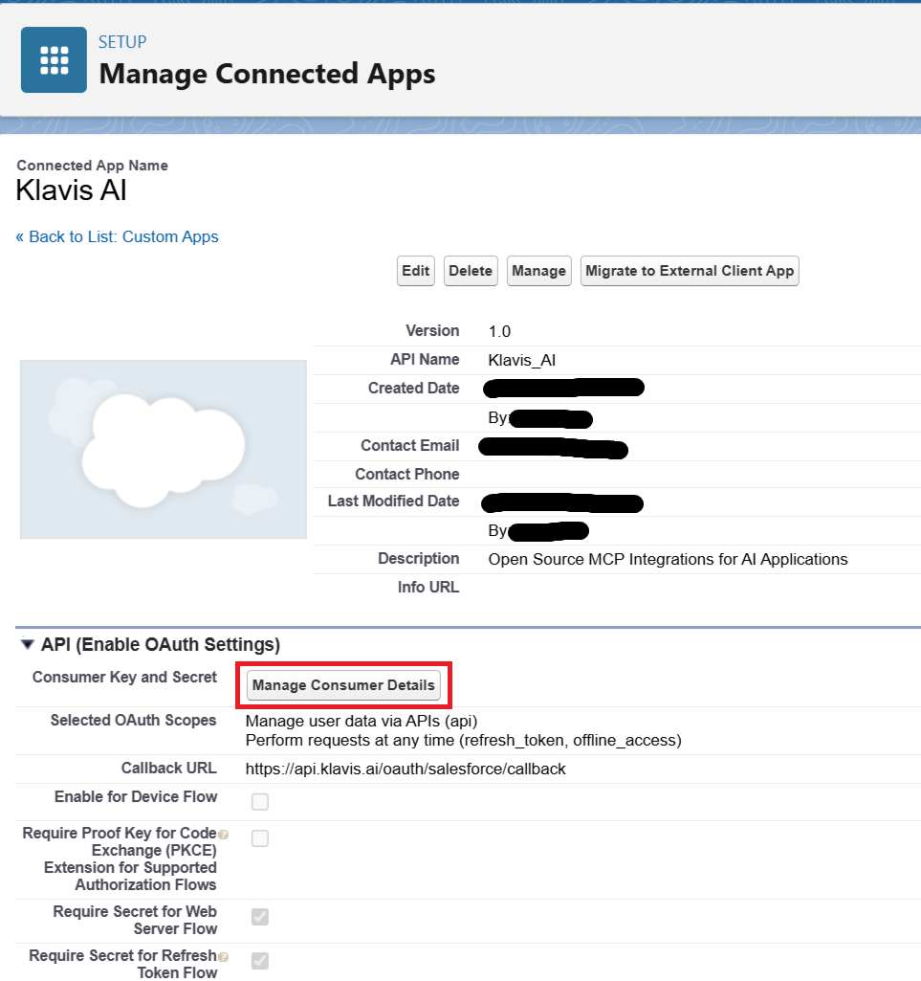This screenshot has width=921, height=981.
Task: Click 'Perform requests at any time' scope
Action: tap(463, 740)
